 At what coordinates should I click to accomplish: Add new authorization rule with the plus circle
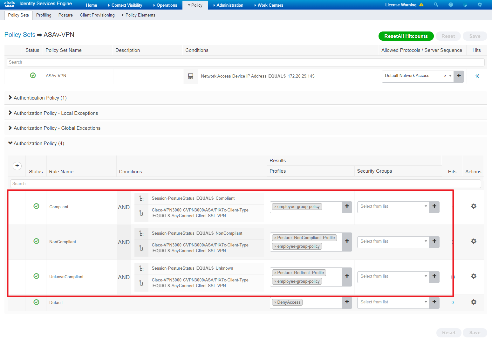pos(17,166)
